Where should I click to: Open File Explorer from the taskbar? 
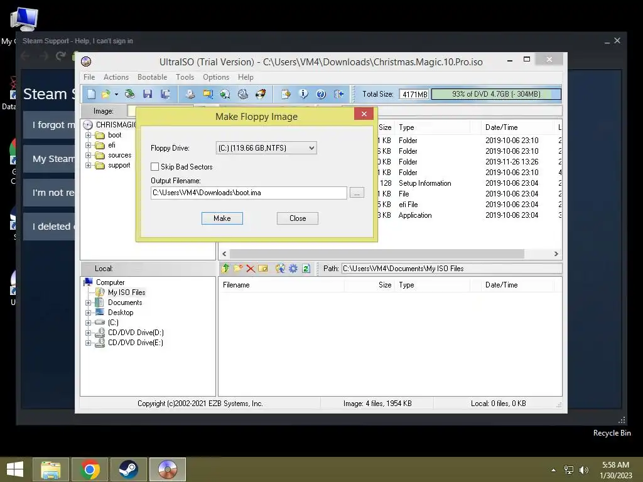point(51,469)
